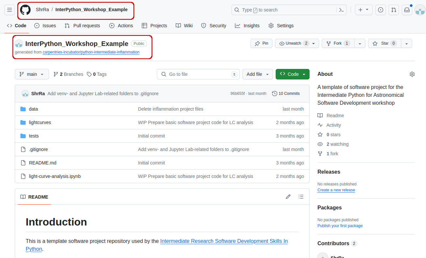Click the repository avatar beside the title
Screen dimensions: 426x258
tap(19, 44)
